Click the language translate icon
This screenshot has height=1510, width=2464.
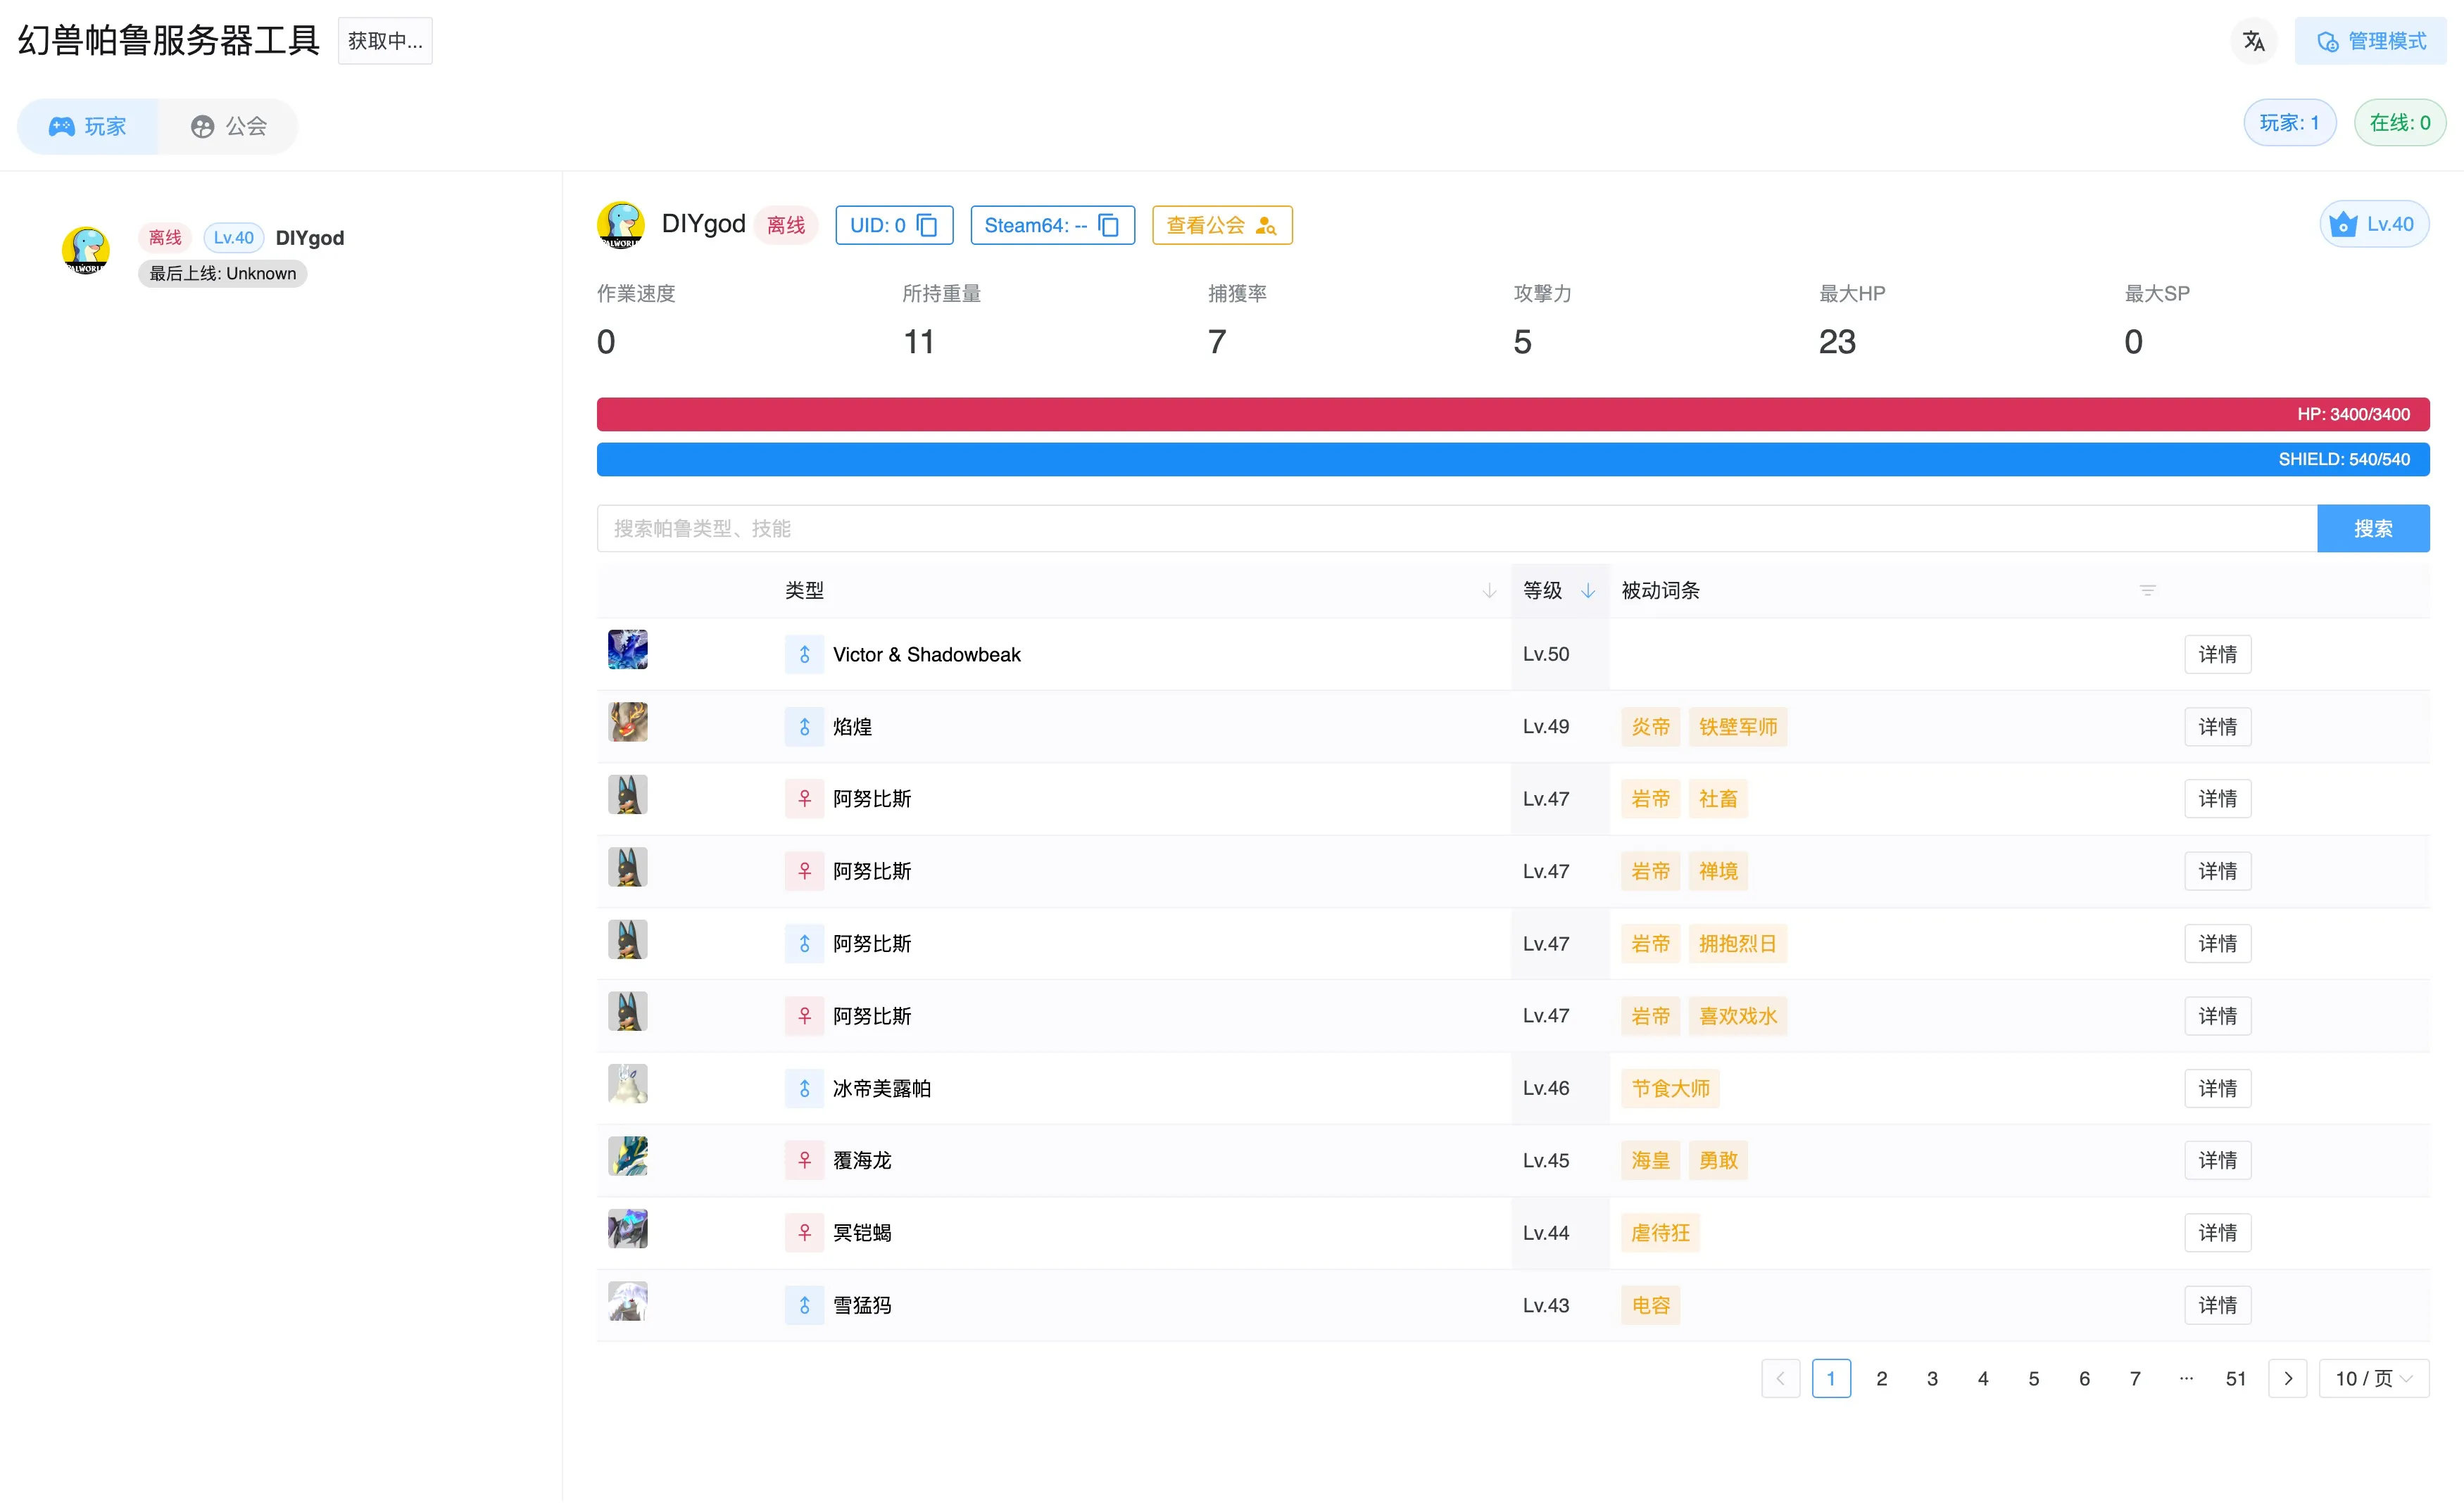click(2253, 41)
